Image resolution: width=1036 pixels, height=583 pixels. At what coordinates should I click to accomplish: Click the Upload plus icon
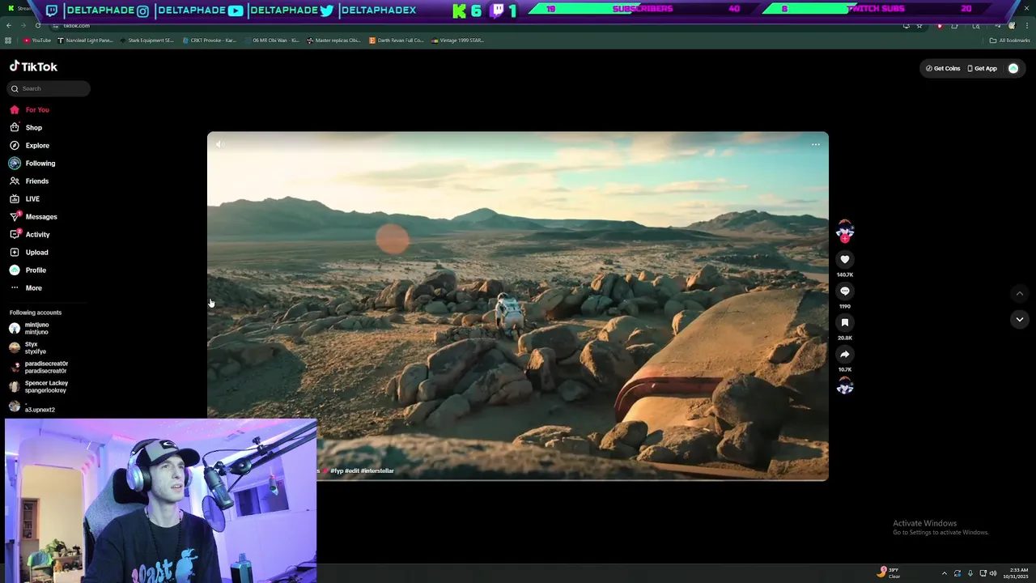tap(15, 252)
